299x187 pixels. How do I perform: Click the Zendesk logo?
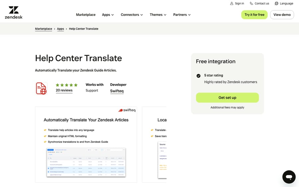click(14, 13)
